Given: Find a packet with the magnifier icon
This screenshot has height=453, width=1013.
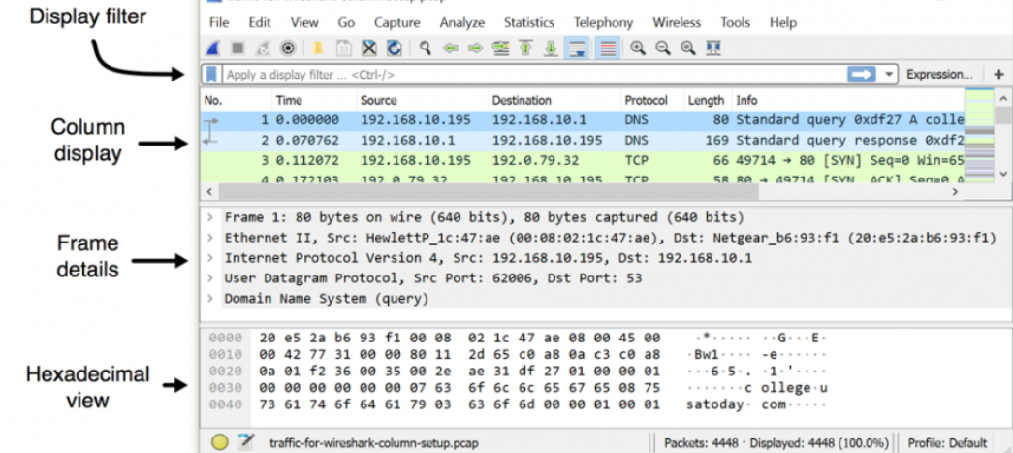Looking at the screenshot, I should [426, 49].
